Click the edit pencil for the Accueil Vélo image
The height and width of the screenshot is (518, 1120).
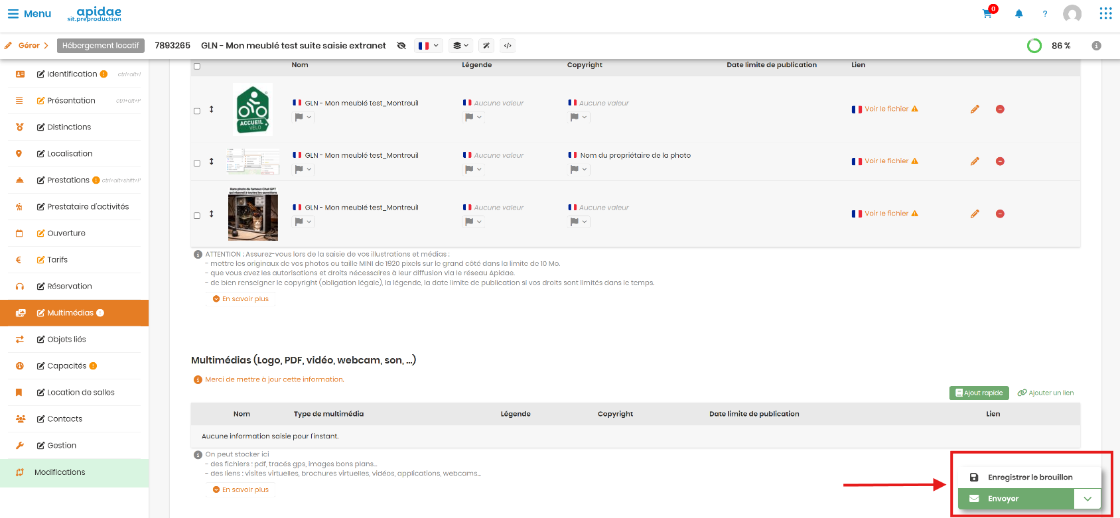(x=975, y=109)
